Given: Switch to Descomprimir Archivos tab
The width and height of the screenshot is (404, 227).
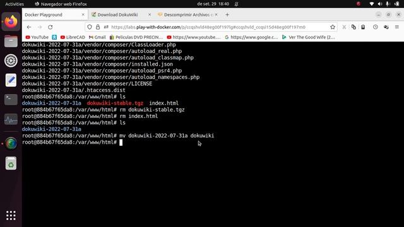Looking at the screenshot, I should (x=187, y=15).
